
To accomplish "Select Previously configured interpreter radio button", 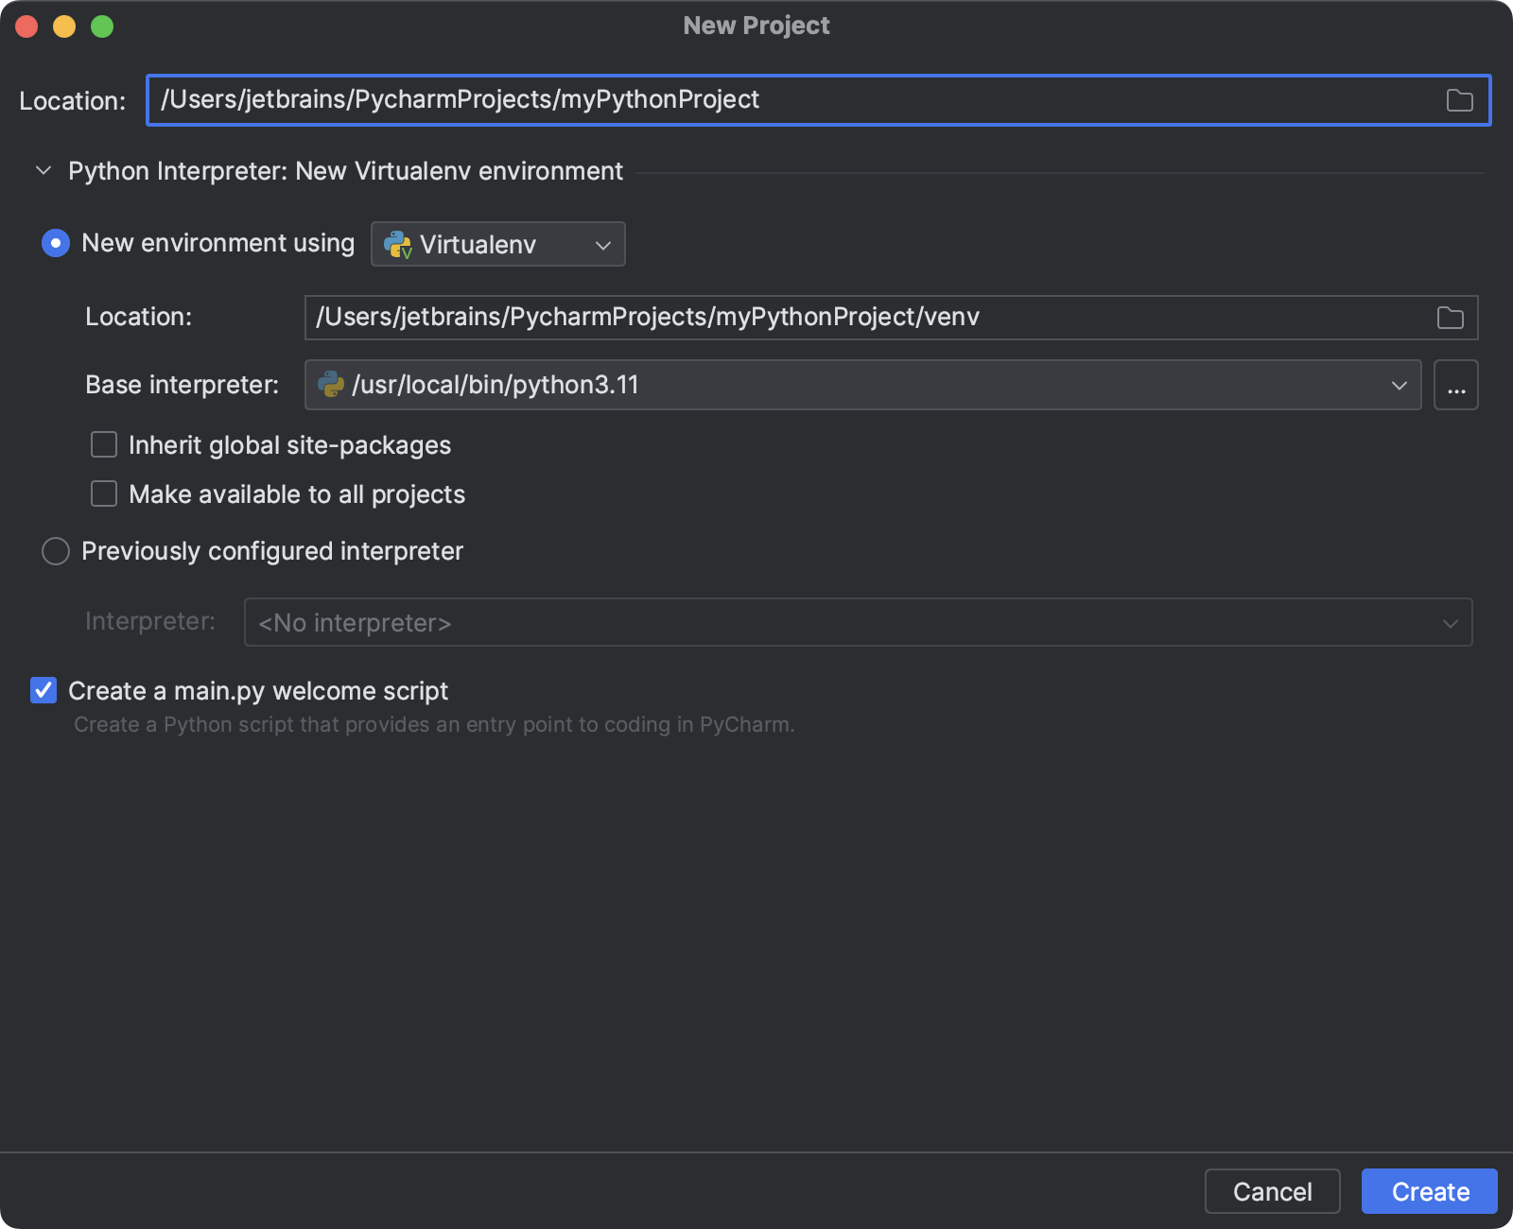I will [56, 551].
